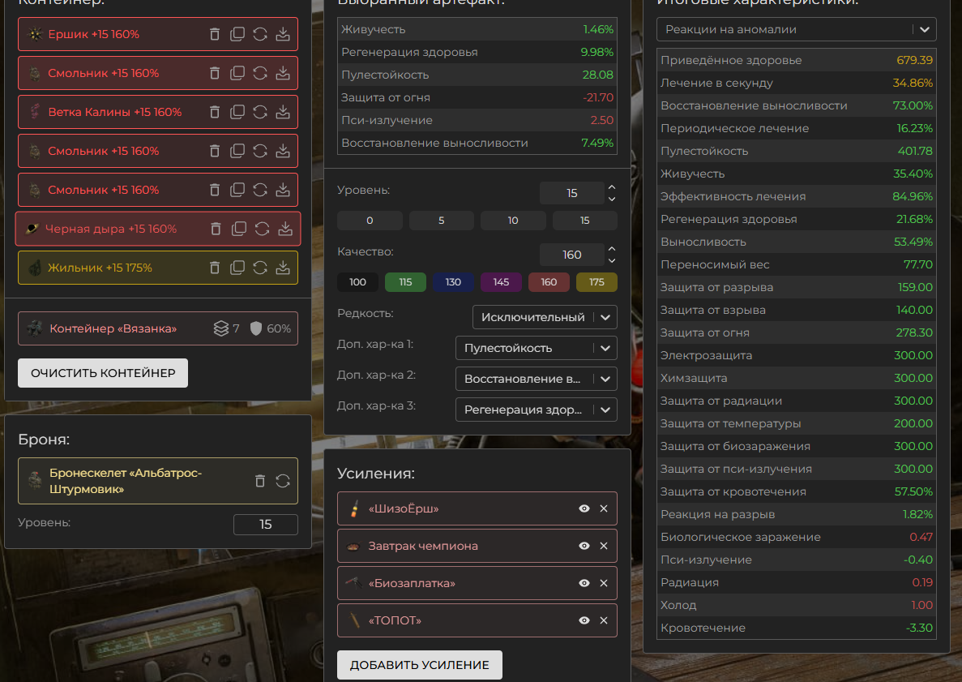Save the Жильник artifact with download icon
Image resolution: width=962 pixels, height=682 pixels.
pyautogui.click(x=283, y=268)
